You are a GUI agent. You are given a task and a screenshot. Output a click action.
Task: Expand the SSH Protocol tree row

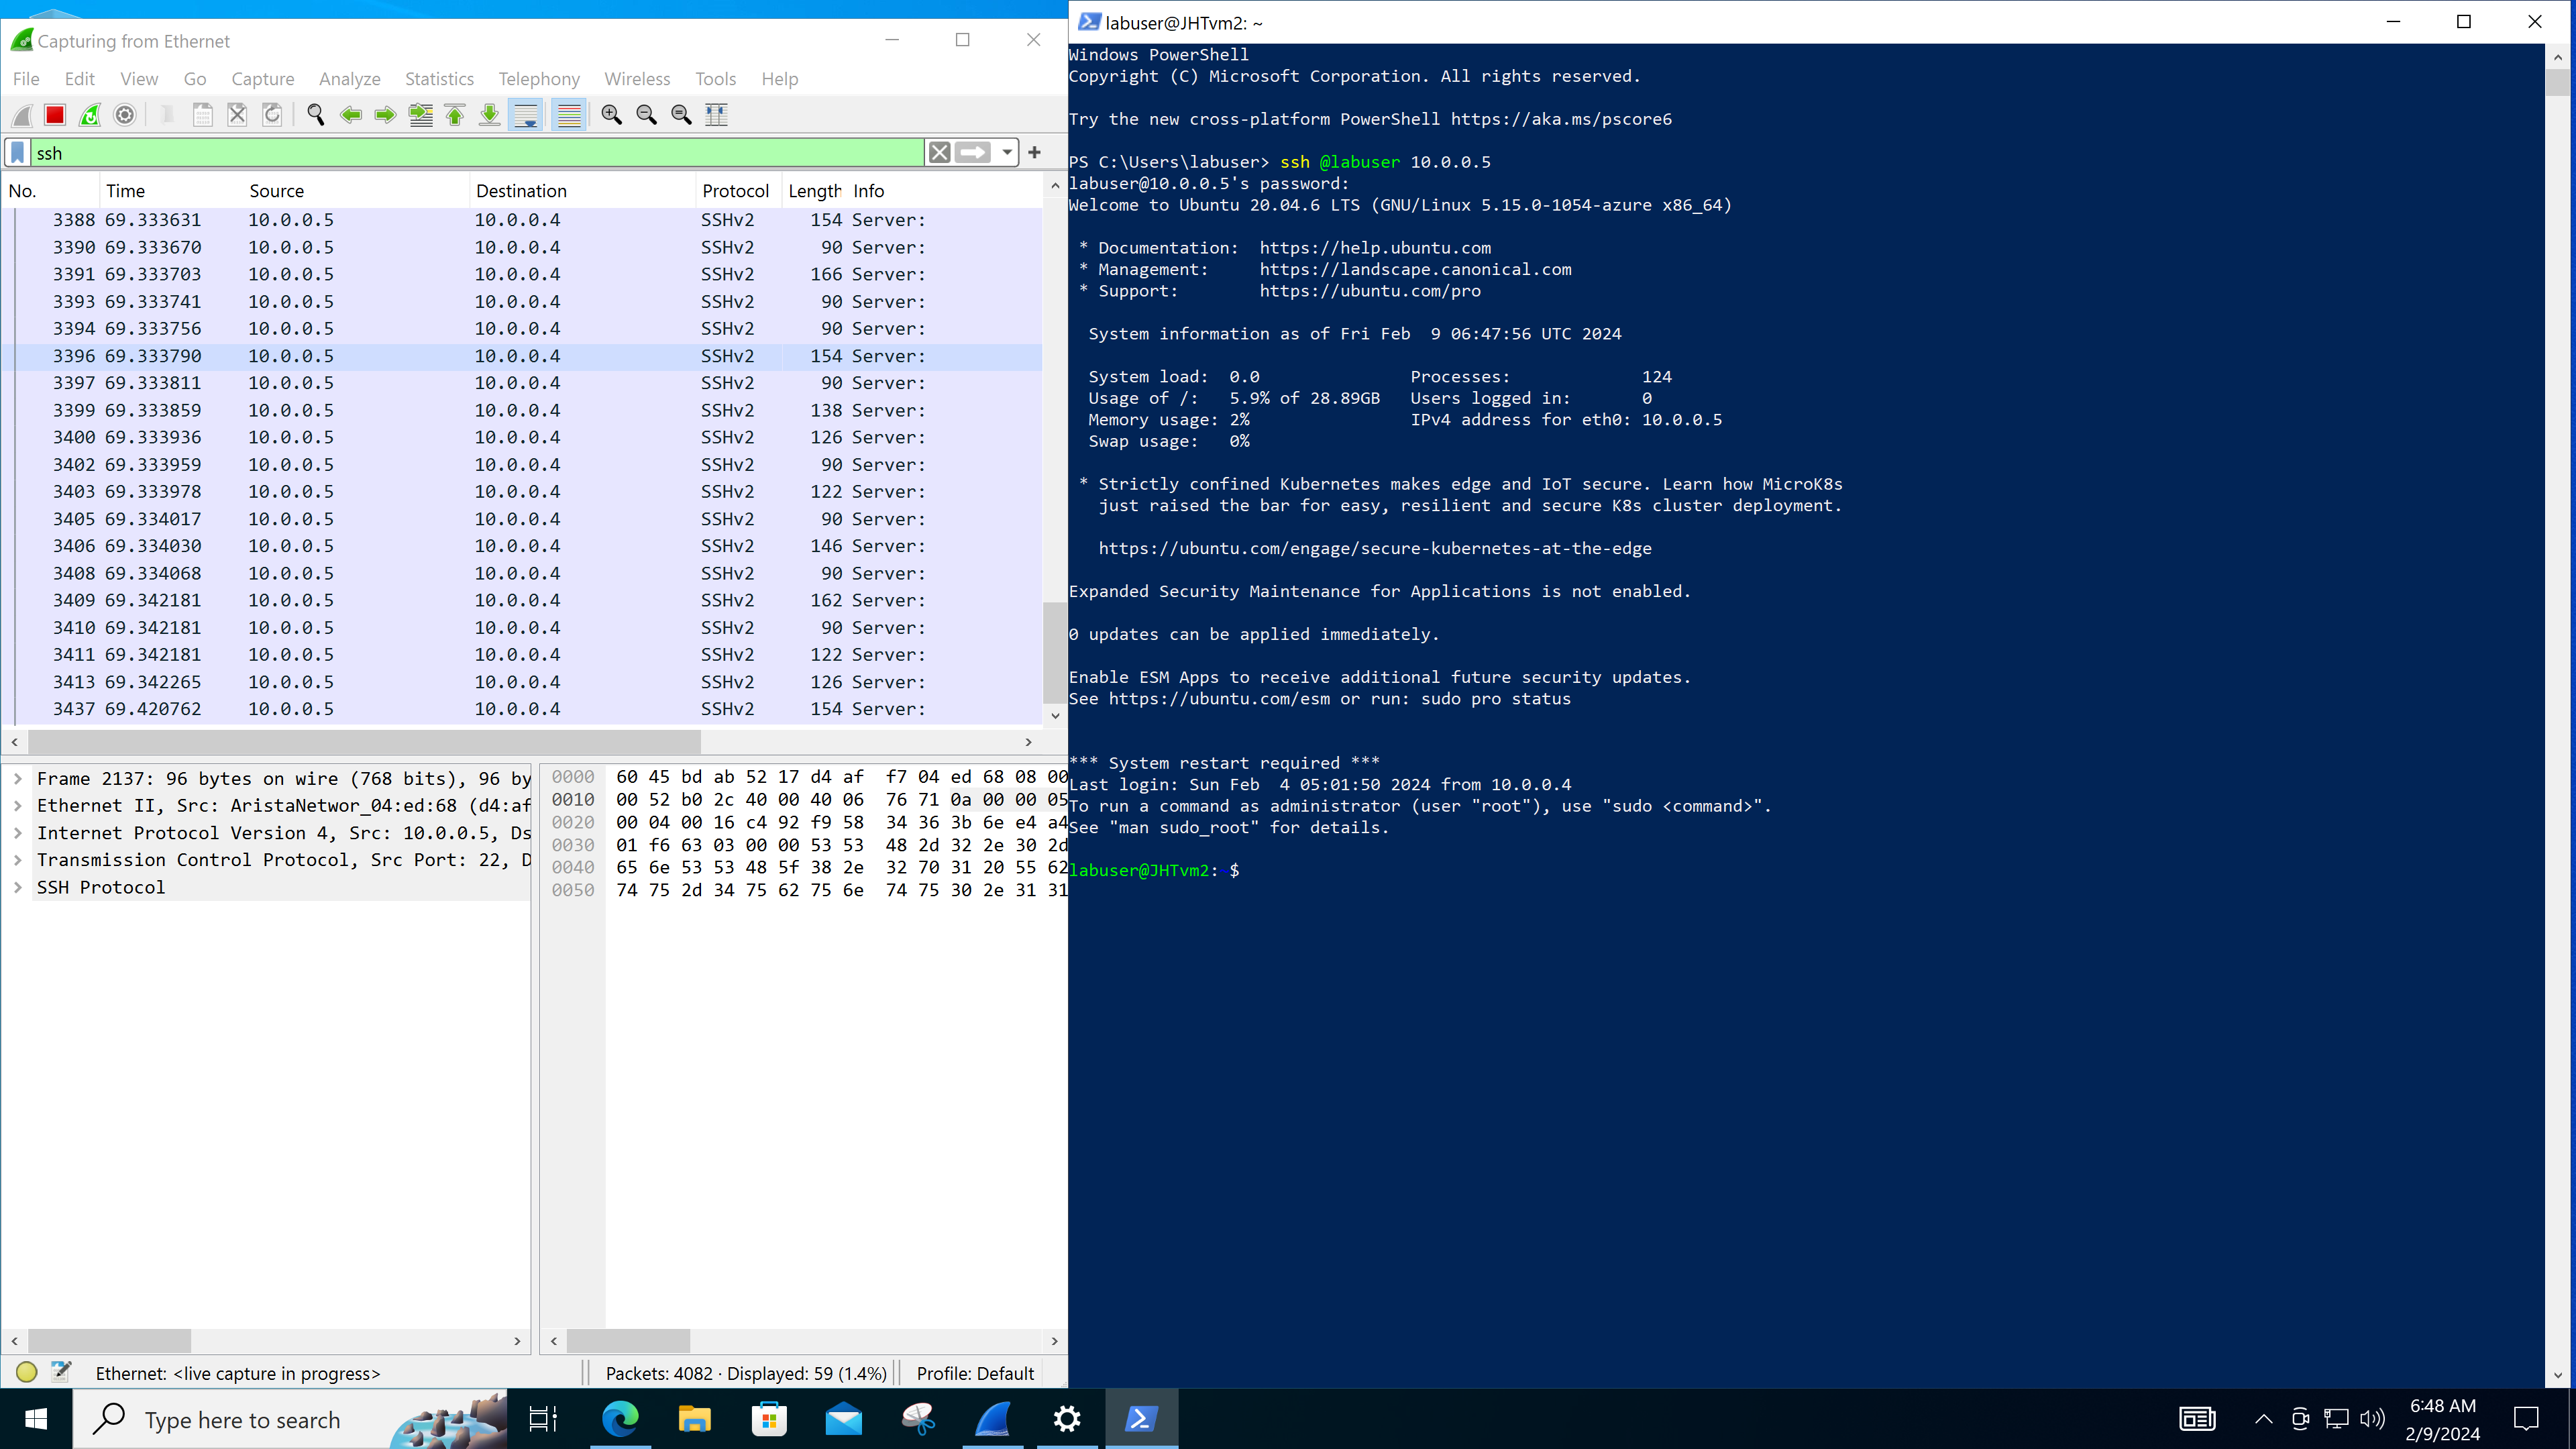17,887
